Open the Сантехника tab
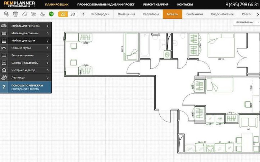260x162 pixels. click(194, 14)
